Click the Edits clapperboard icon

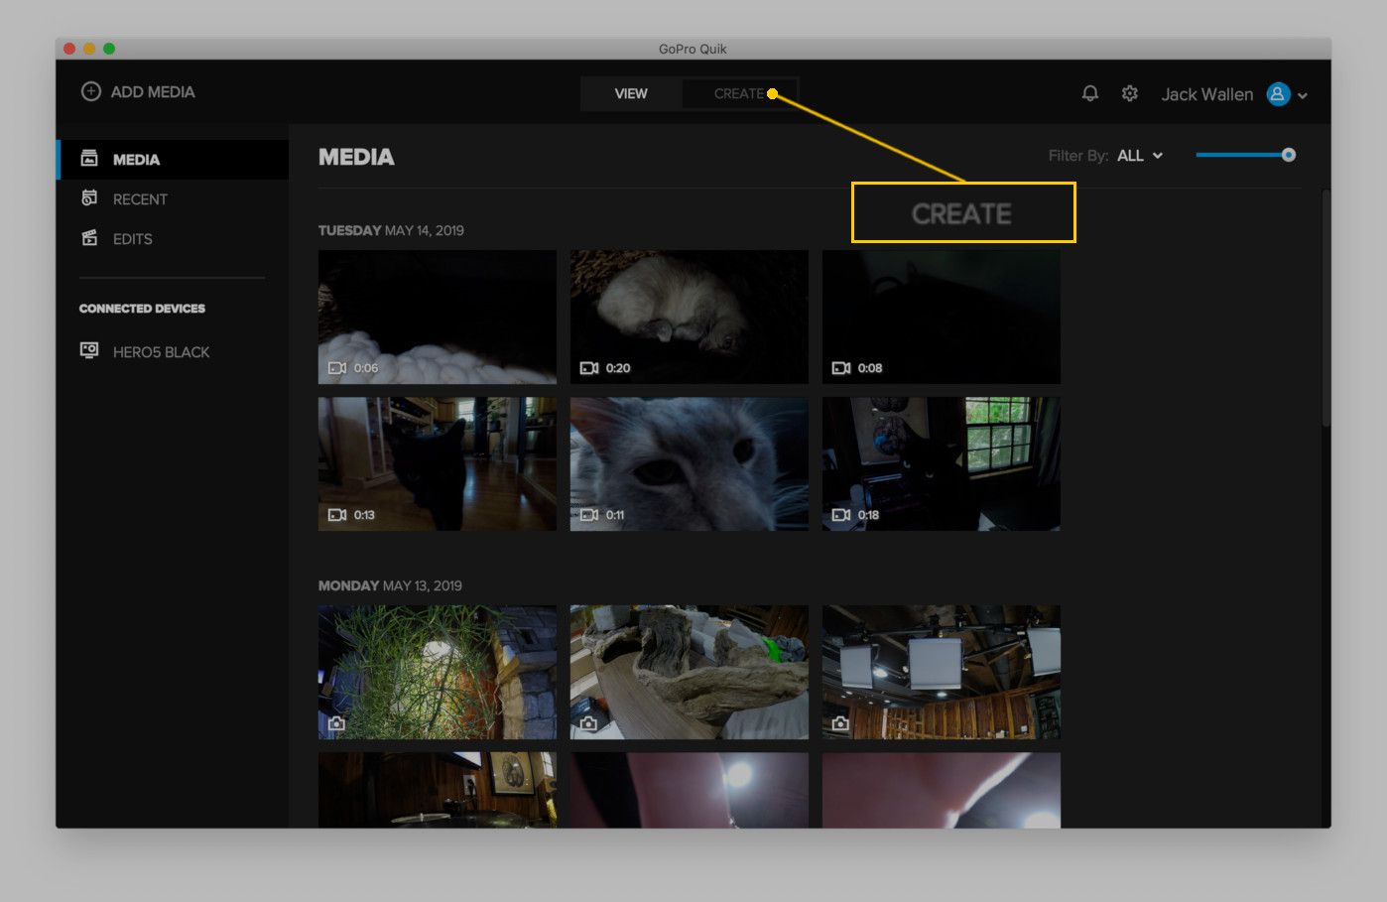click(89, 238)
